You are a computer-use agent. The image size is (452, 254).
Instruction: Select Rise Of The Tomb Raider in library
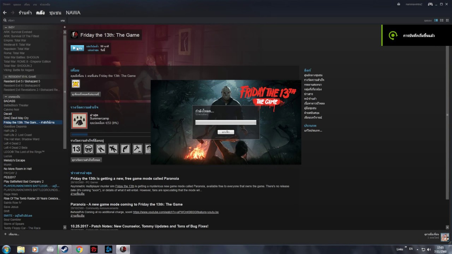click(32, 199)
